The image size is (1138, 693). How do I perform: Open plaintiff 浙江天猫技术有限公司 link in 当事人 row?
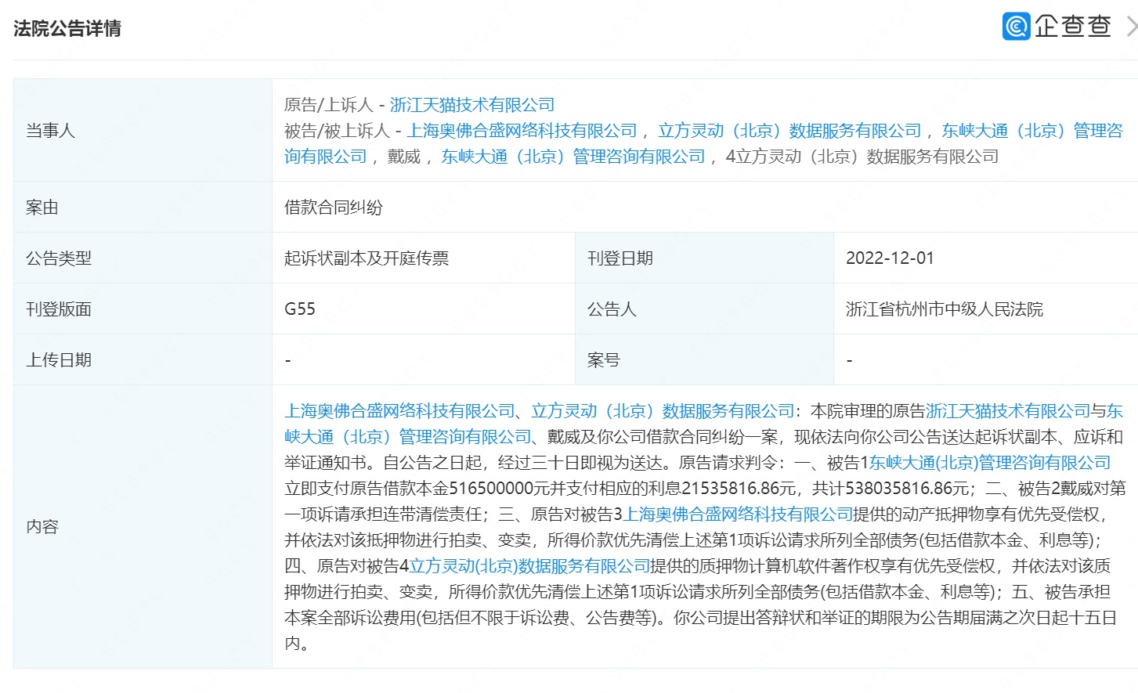pos(471,105)
